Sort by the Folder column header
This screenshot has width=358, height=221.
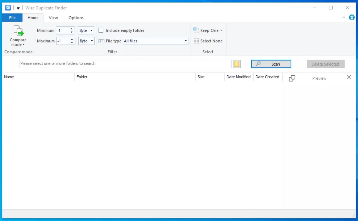[x=135, y=77]
